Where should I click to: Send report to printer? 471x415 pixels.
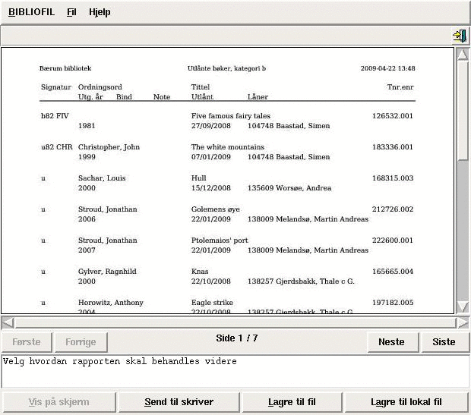point(179,402)
